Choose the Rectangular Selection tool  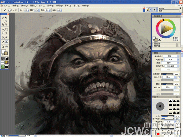(3, 21)
